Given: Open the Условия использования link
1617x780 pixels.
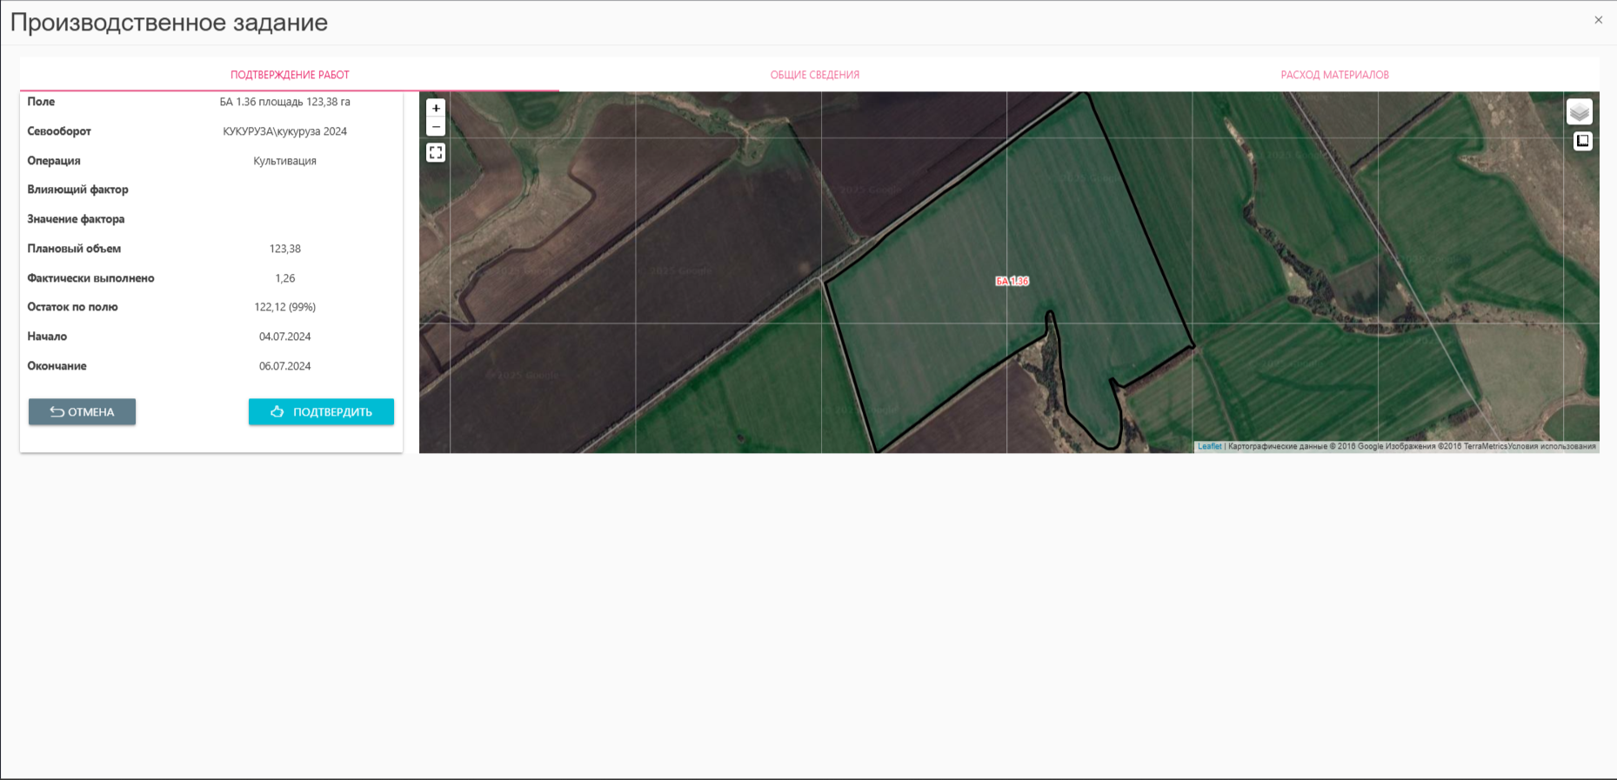Looking at the screenshot, I should (1552, 447).
